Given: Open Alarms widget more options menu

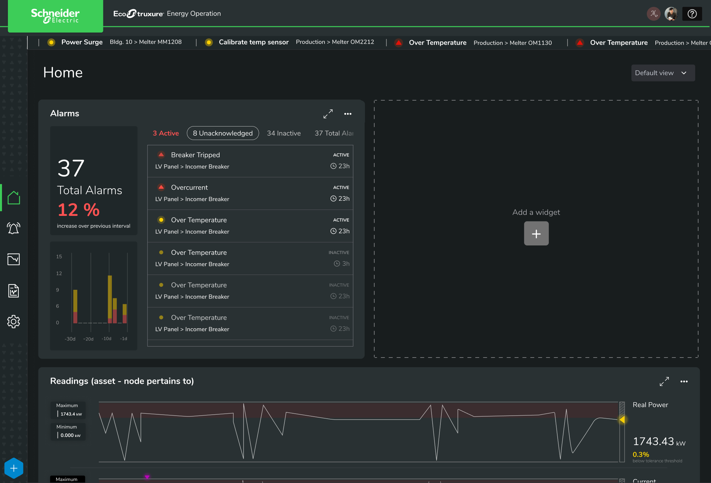Looking at the screenshot, I should pos(348,114).
